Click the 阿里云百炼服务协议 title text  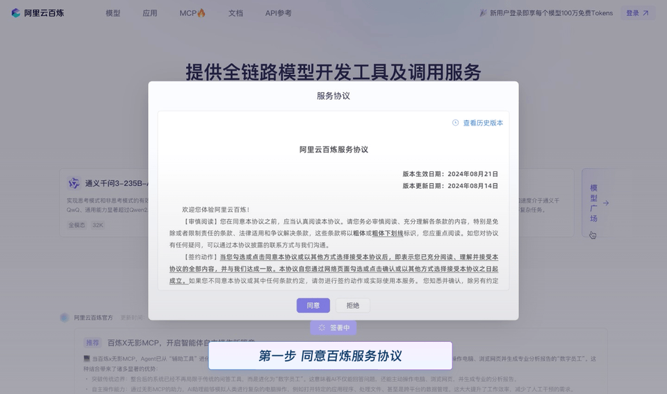pos(333,149)
